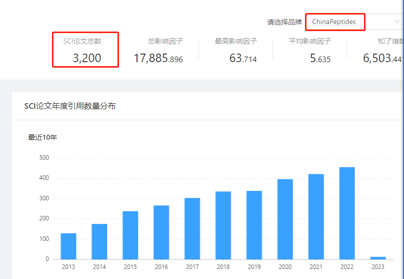The image size is (404, 279).
Task: Click the bar for year 2021
Action: point(316,217)
